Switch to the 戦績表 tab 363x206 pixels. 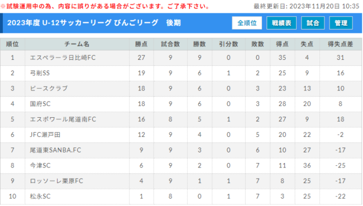point(281,23)
